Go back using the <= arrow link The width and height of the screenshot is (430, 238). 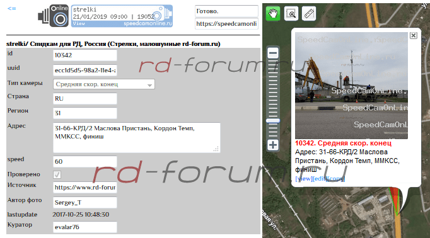point(11,8)
